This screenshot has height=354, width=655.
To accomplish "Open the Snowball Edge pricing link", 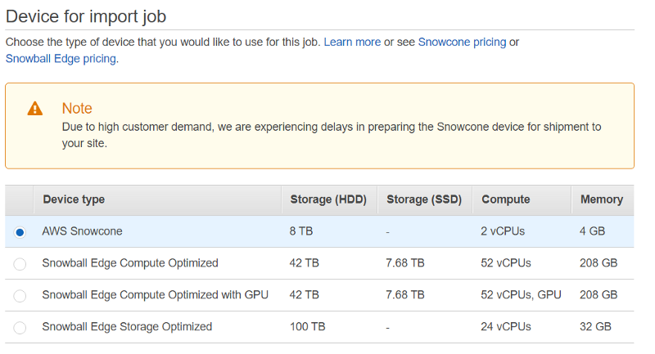I will (61, 59).
